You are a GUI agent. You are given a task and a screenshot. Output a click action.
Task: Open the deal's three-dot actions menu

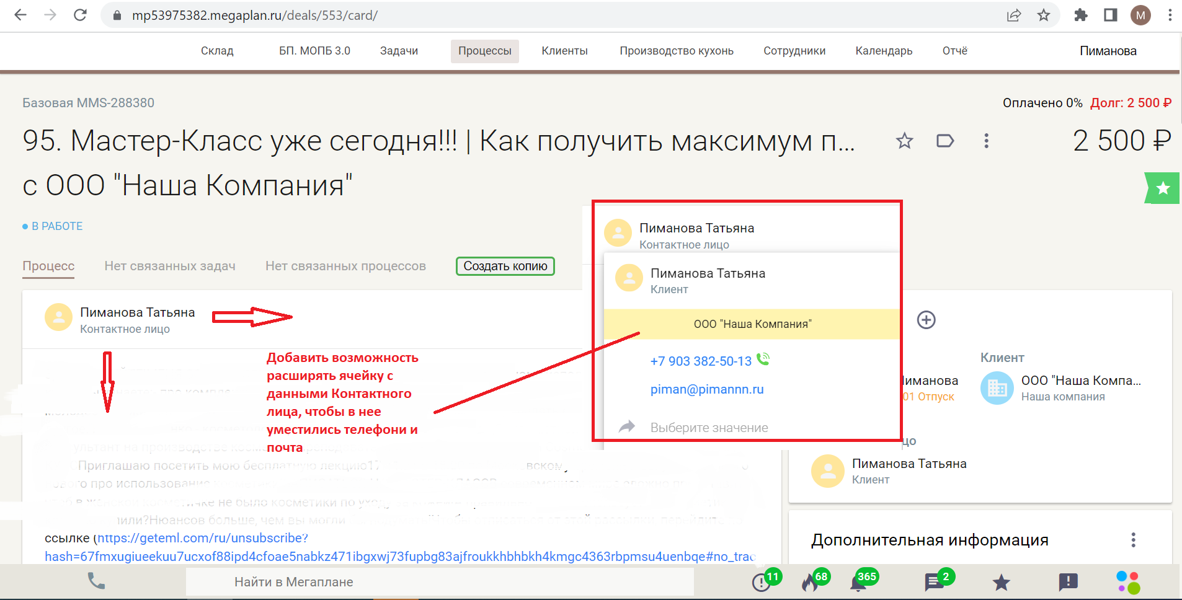[986, 141]
